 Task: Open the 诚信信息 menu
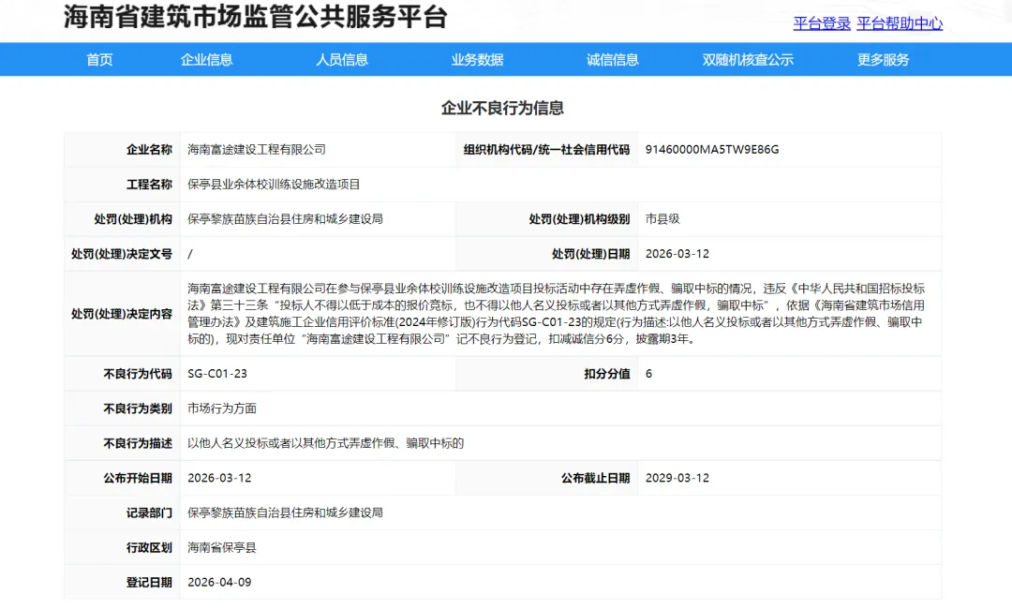pyautogui.click(x=613, y=59)
